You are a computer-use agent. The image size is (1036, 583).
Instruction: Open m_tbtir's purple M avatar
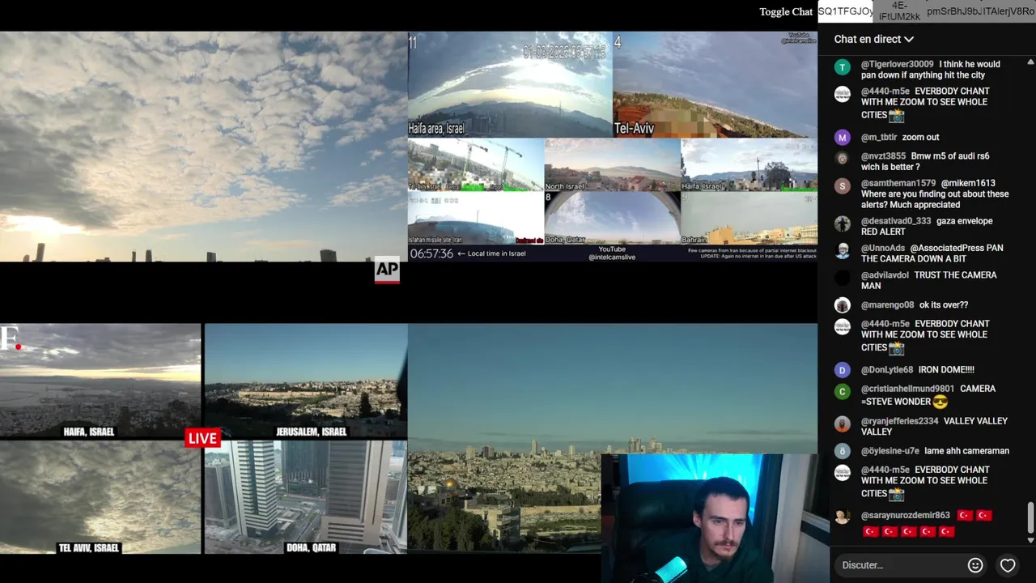point(843,138)
